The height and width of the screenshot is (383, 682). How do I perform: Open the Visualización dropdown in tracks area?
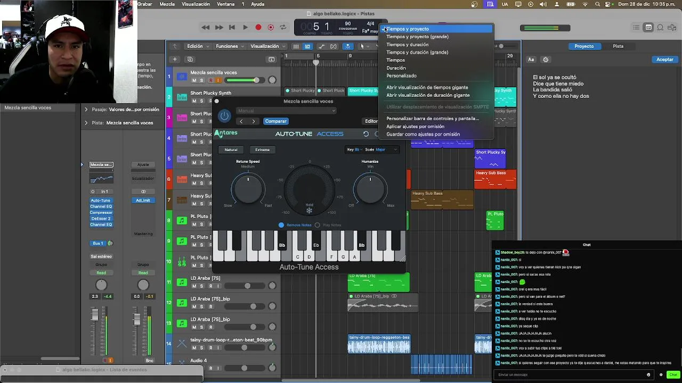point(267,46)
